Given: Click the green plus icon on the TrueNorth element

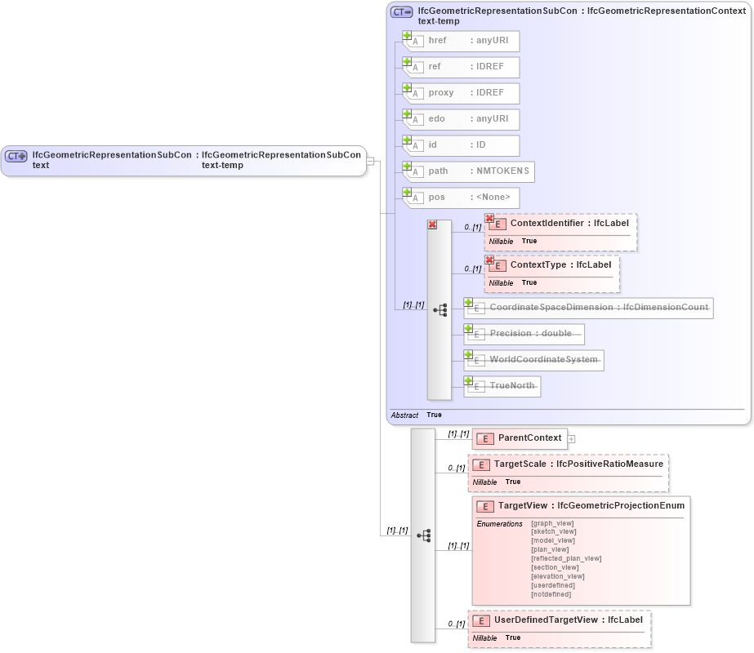Looking at the screenshot, I should (469, 381).
